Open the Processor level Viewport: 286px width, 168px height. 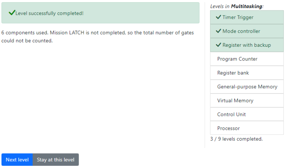[x=228, y=128]
